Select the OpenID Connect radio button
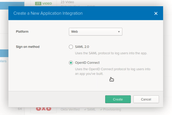The width and height of the screenshot is (172, 115). point(71,63)
